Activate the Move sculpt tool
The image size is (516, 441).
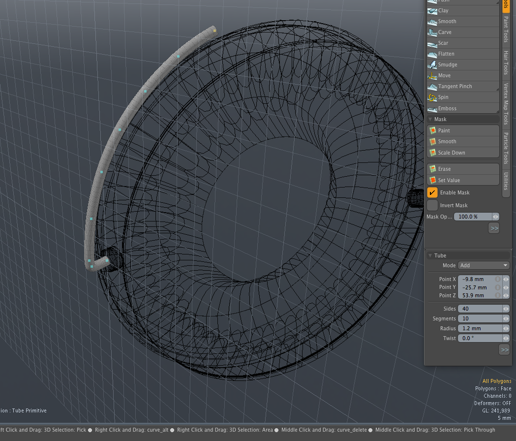click(x=463, y=76)
